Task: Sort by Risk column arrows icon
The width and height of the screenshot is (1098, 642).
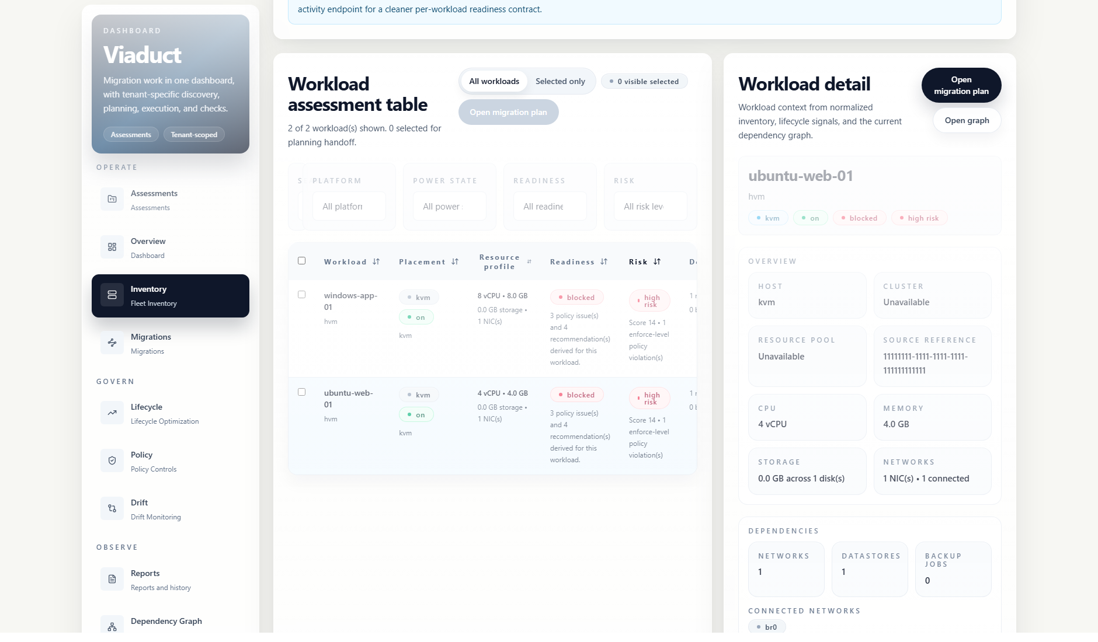Action: click(657, 261)
